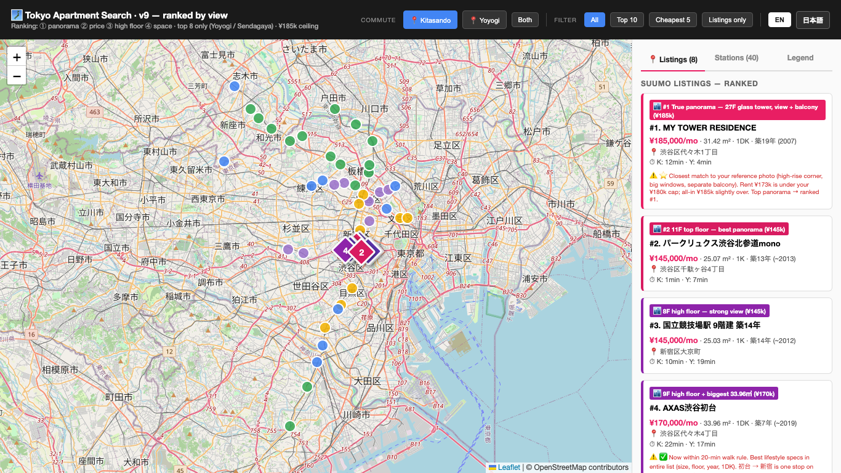Viewport: 841px width, 473px height.
Task: Click the 新宿区大京町 address text
Action: [680, 351]
